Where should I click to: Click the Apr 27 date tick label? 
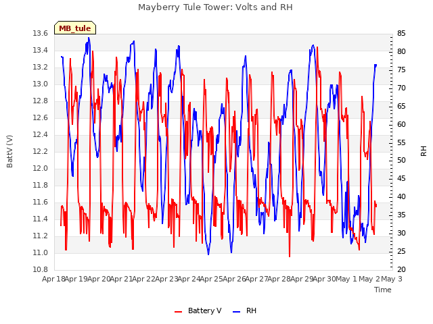[256, 279]
